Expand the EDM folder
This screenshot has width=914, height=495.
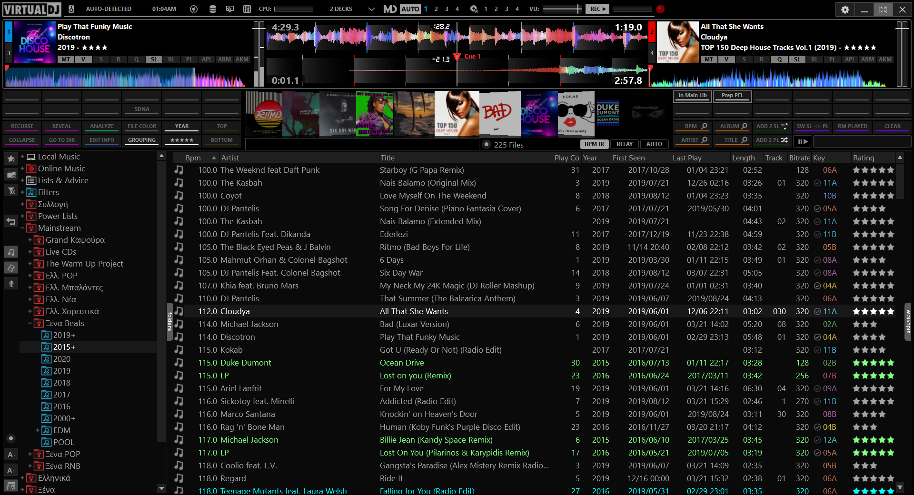coord(37,430)
